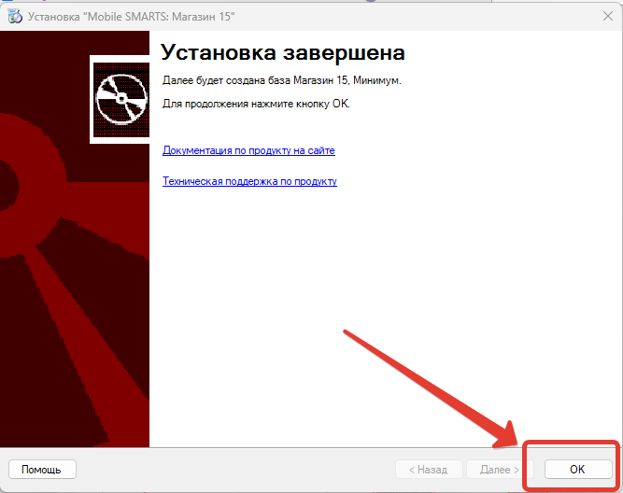Click the Помощь button

pyautogui.click(x=42, y=470)
